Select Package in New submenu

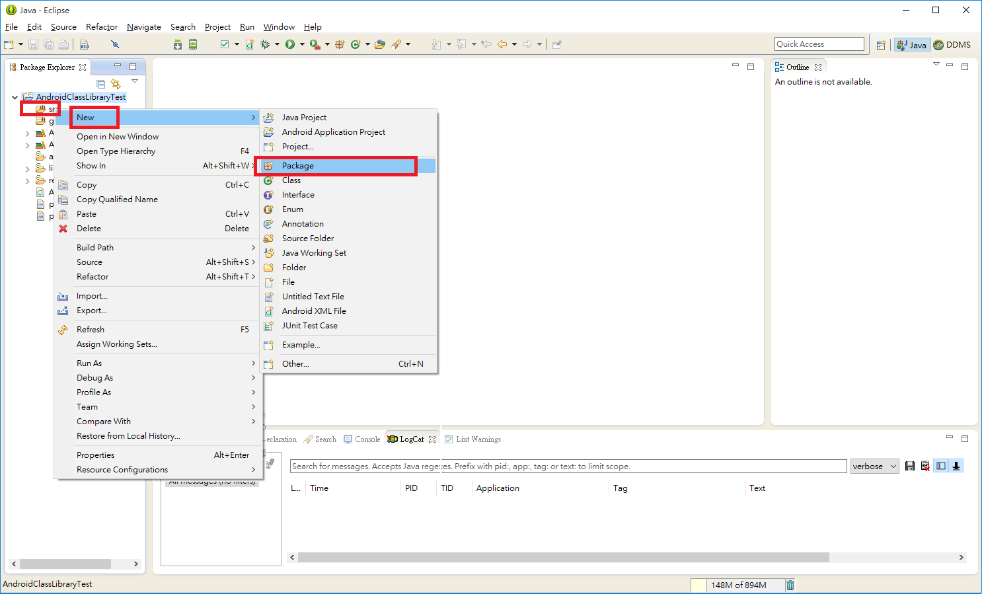point(349,166)
